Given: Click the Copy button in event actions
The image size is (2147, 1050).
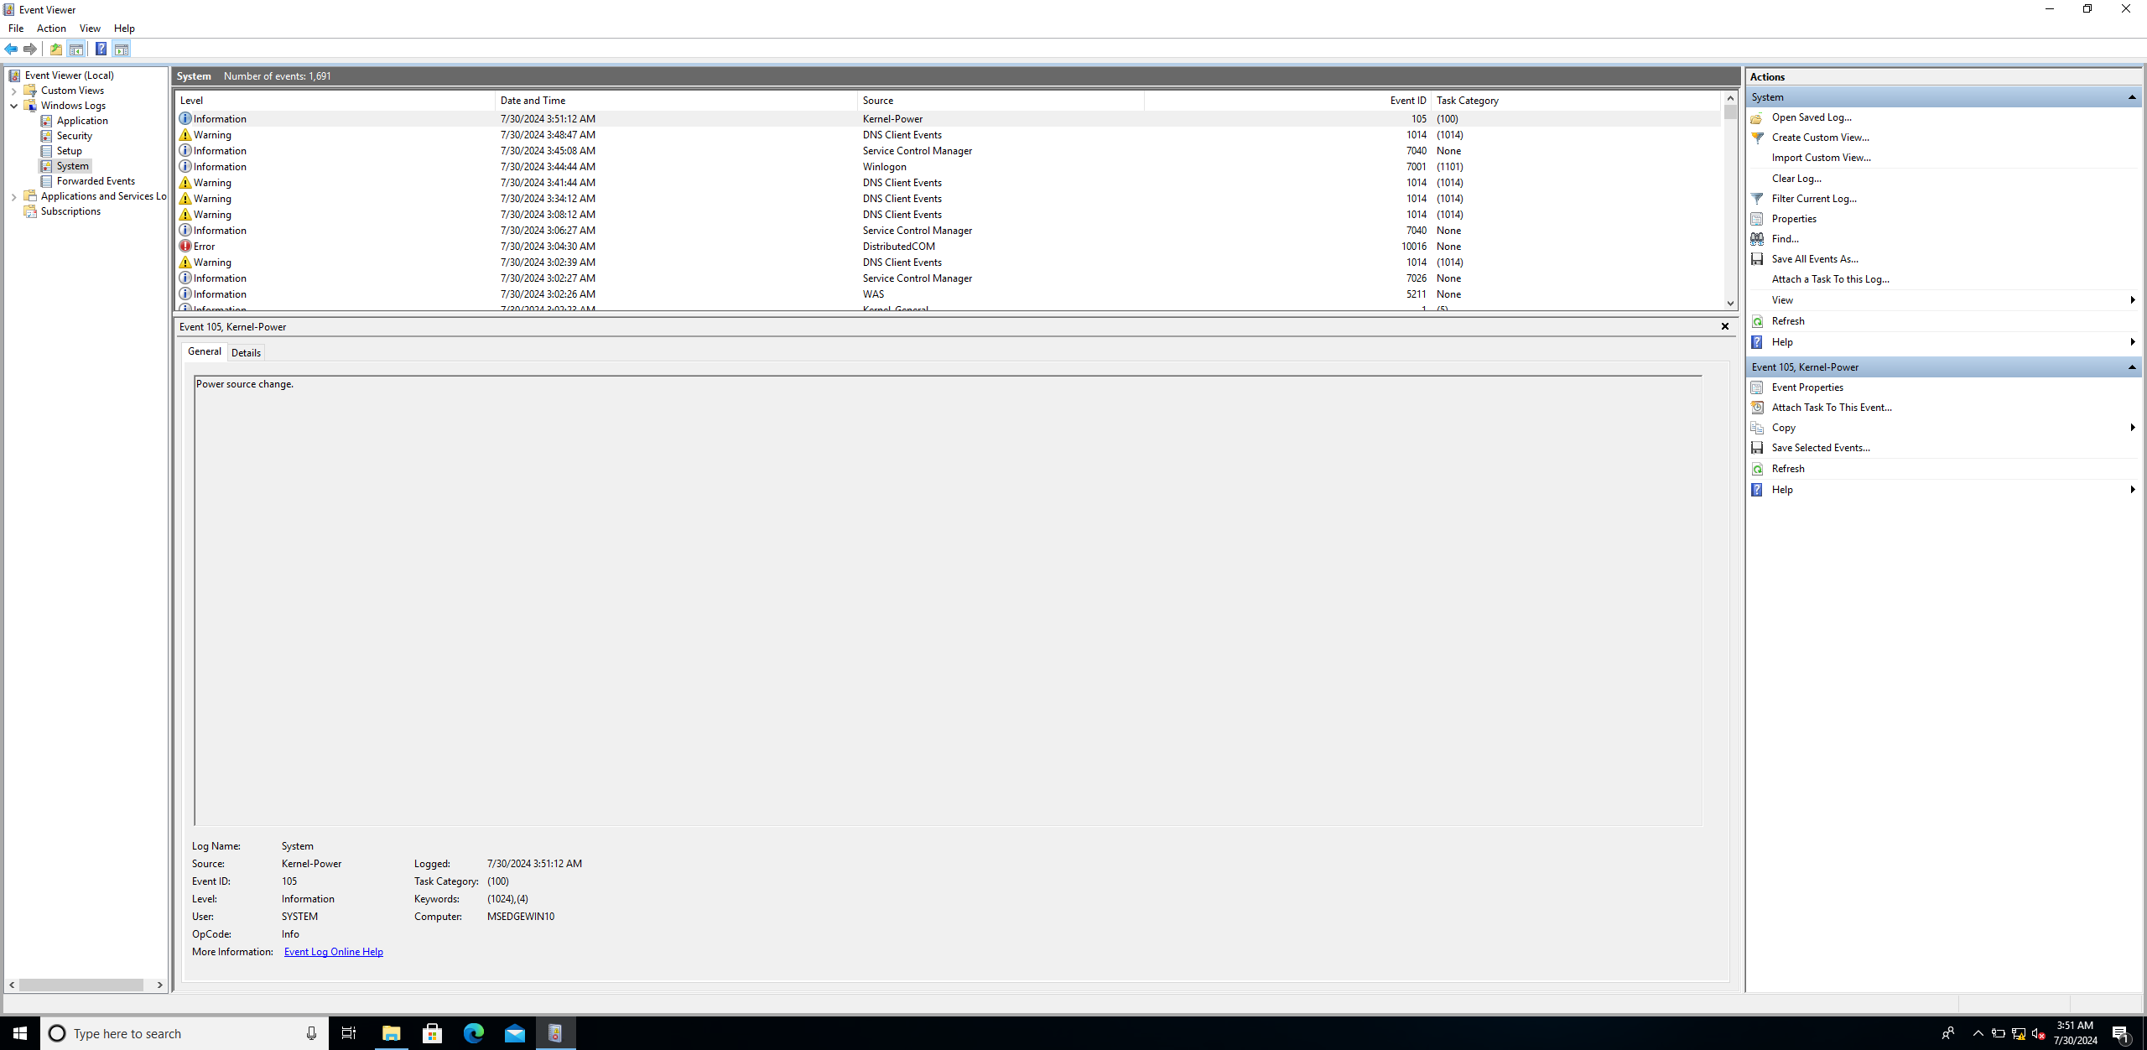Looking at the screenshot, I should (1784, 427).
